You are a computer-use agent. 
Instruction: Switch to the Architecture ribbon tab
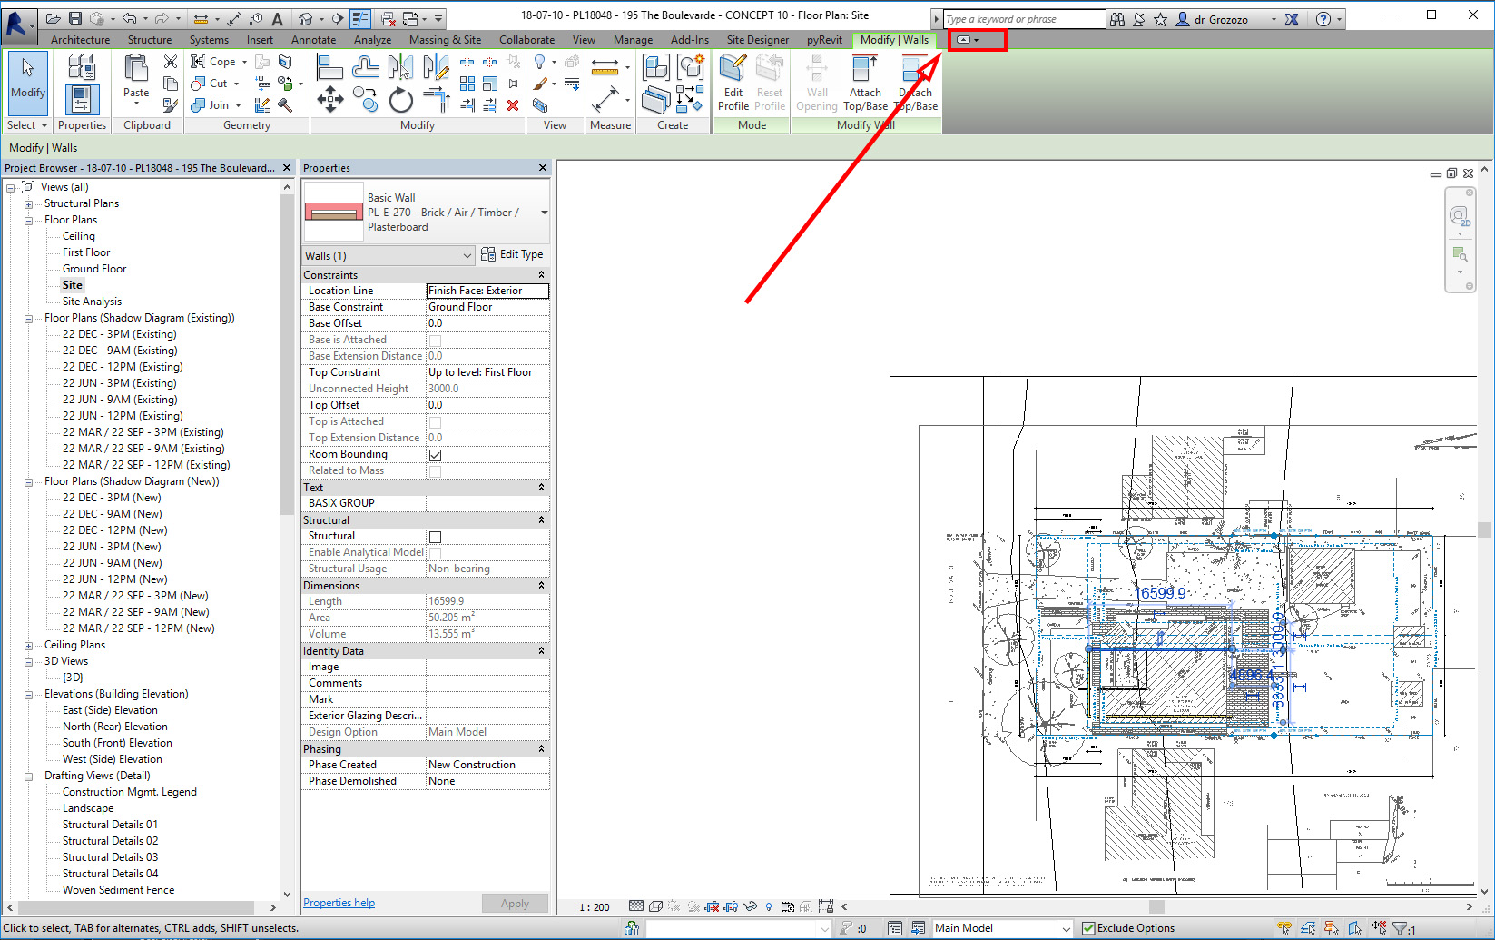coord(80,39)
